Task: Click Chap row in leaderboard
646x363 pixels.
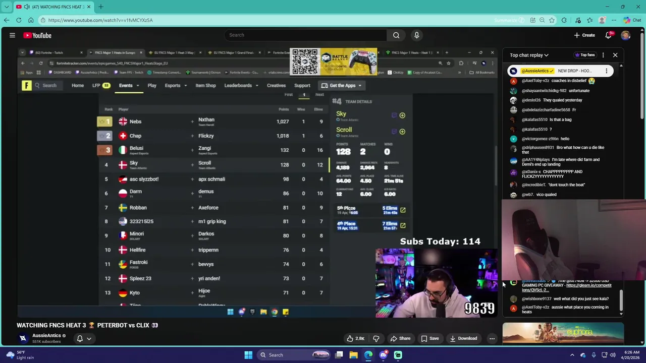Action: (212, 136)
